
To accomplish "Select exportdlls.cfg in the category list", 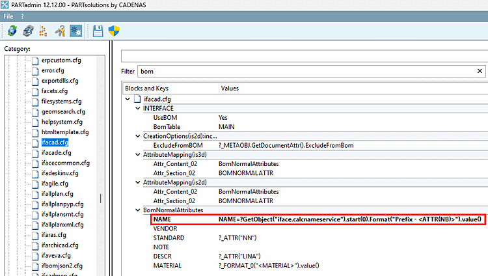I will tap(60, 81).
